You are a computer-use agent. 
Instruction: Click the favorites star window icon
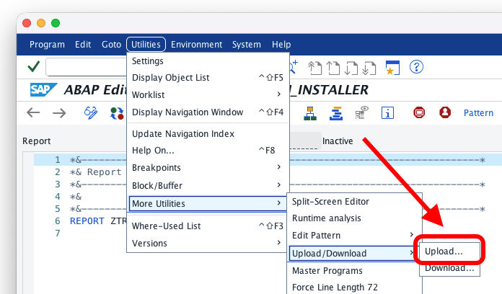(x=392, y=67)
